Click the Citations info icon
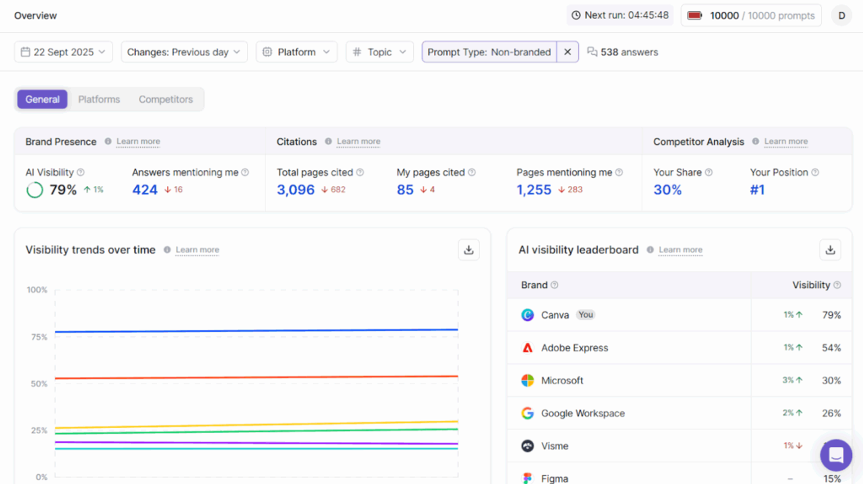863x484 pixels. pyautogui.click(x=328, y=141)
